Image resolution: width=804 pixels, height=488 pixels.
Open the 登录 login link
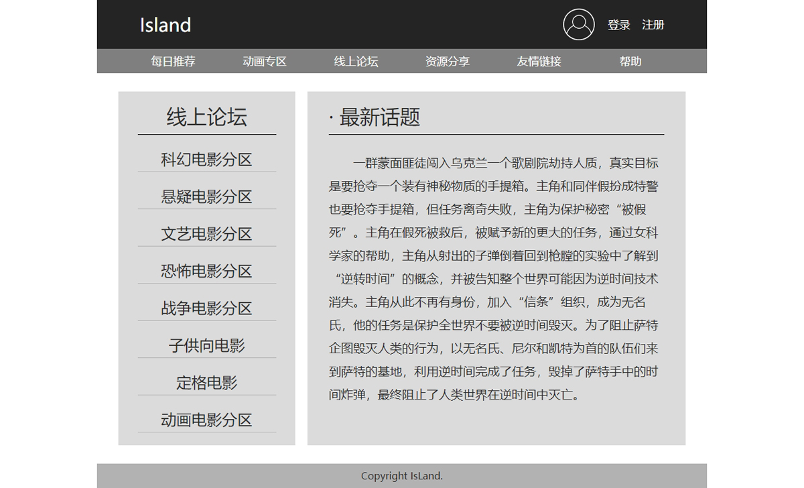pos(619,25)
